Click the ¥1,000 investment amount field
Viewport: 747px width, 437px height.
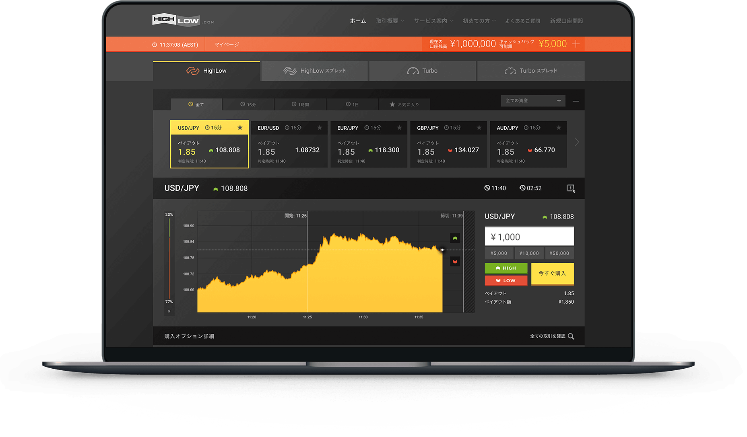pyautogui.click(x=529, y=237)
